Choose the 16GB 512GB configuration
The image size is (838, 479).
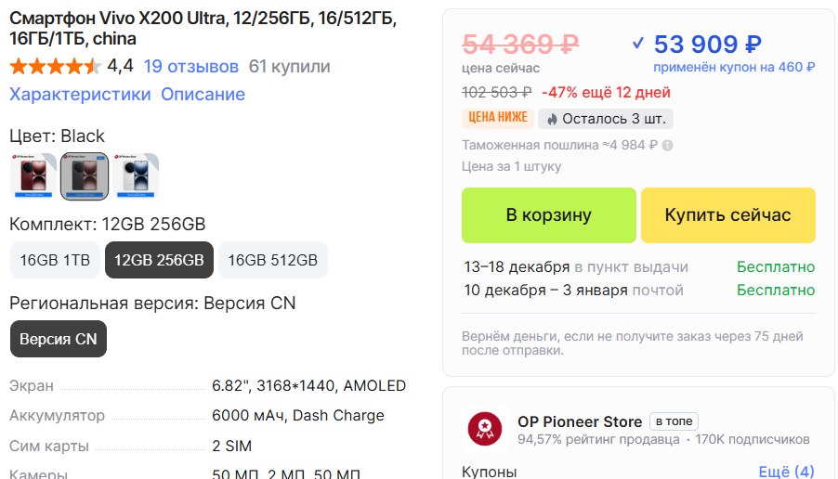[272, 260]
